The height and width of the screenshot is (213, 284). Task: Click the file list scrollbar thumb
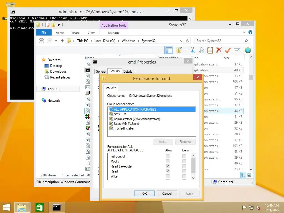tap(251, 77)
